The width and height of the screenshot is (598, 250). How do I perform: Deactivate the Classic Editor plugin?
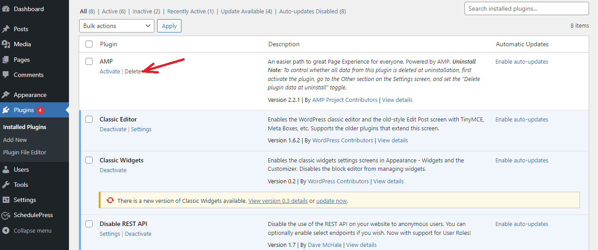pos(113,129)
